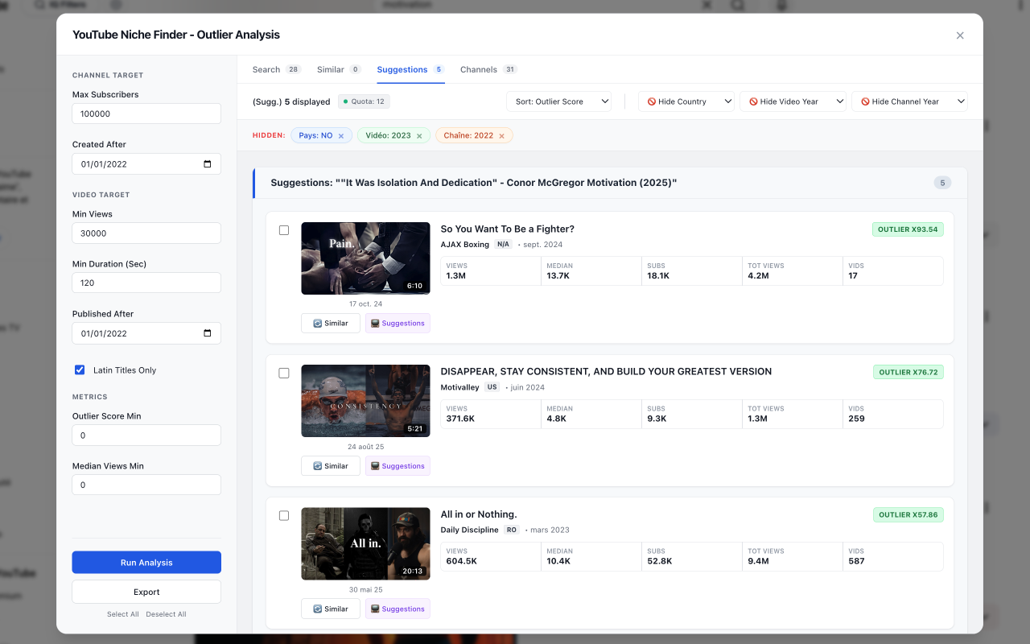1030x644 pixels.
Task: Click title 'DISAPPEAR, STAY CONSISTENT, AND BUILD YOUR GREATEST VERSION'
Action: click(606, 371)
